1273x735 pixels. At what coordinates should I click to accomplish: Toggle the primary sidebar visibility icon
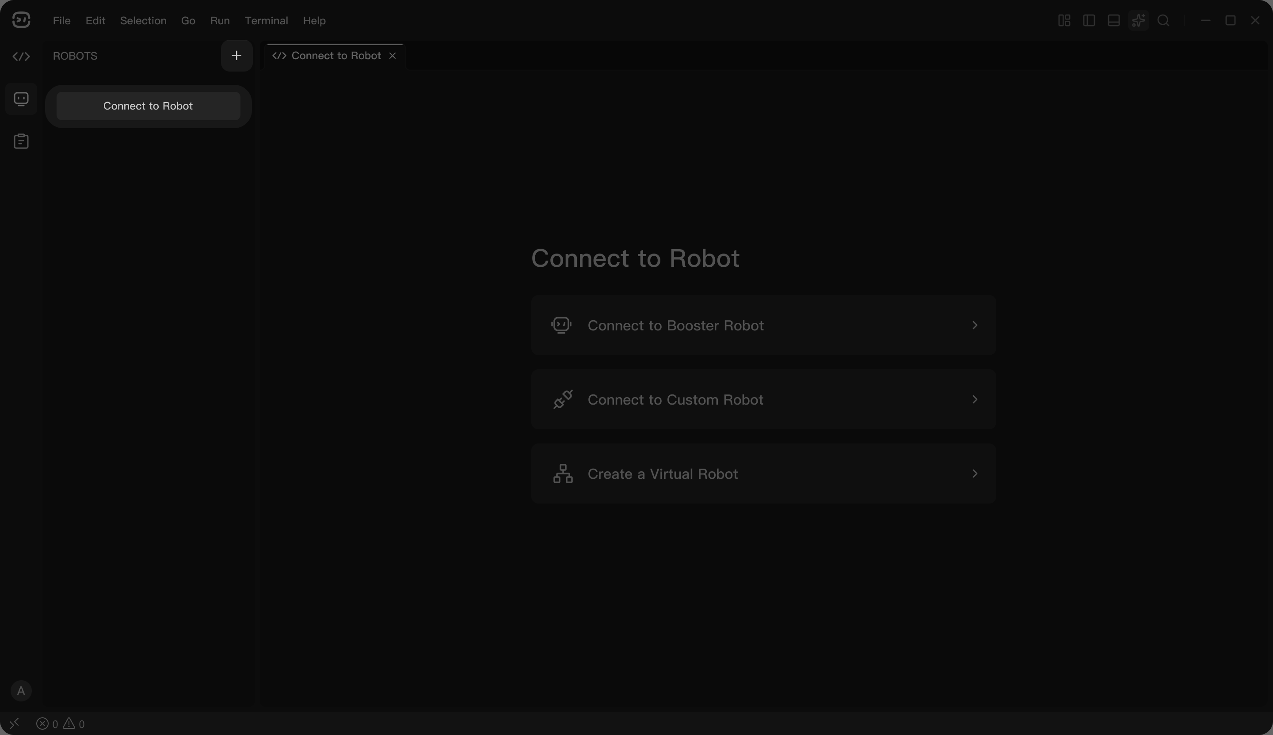[1089, 20]
